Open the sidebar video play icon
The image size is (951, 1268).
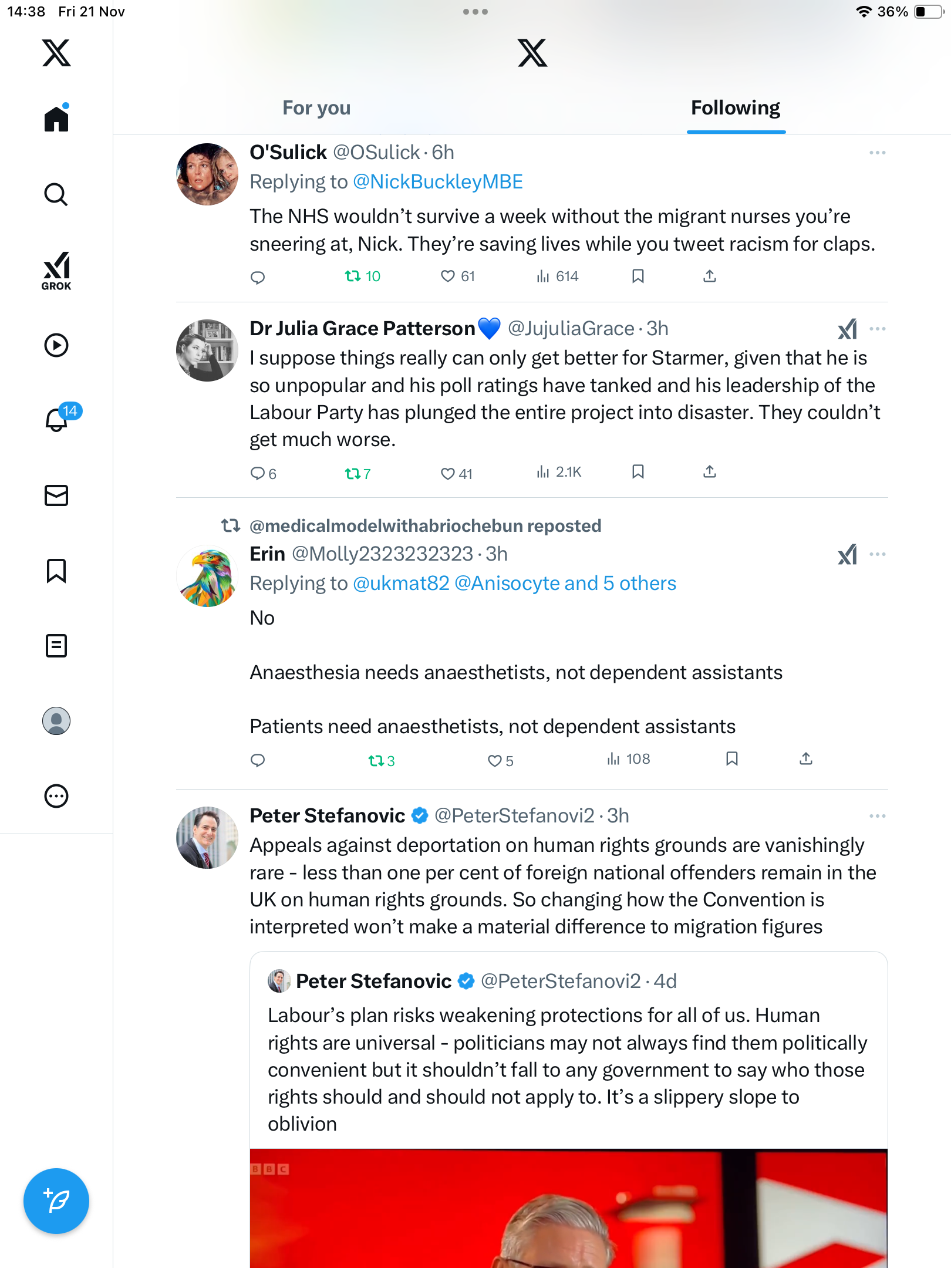click(x=56, y=345)
